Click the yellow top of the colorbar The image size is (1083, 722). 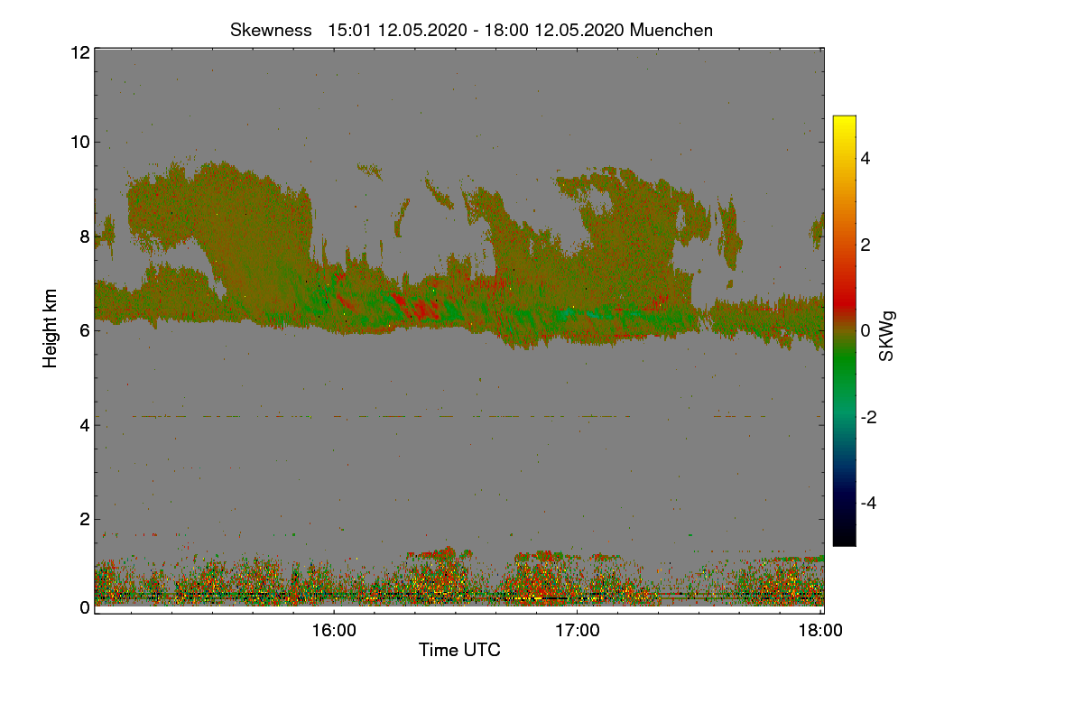[x=844, y=122]
